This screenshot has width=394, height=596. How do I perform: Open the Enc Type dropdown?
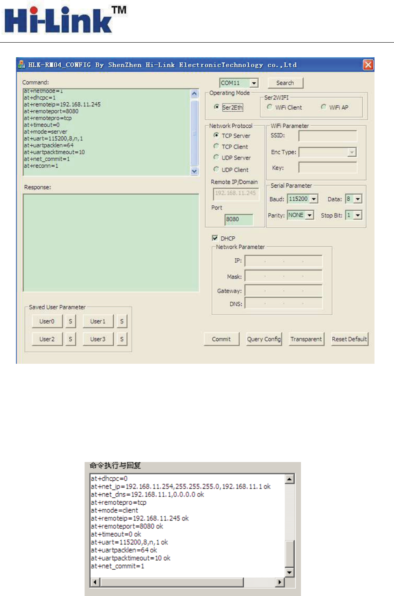point(352,152)
